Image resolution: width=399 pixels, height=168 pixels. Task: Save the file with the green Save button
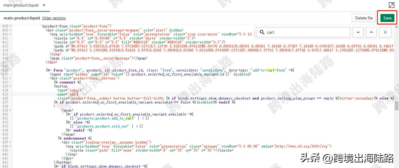coord(387,18)
